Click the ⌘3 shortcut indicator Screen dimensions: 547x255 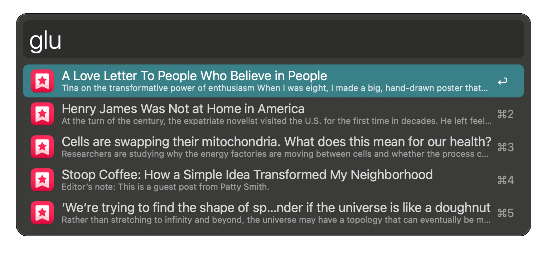pyautogui.click(x=505, y=147)
